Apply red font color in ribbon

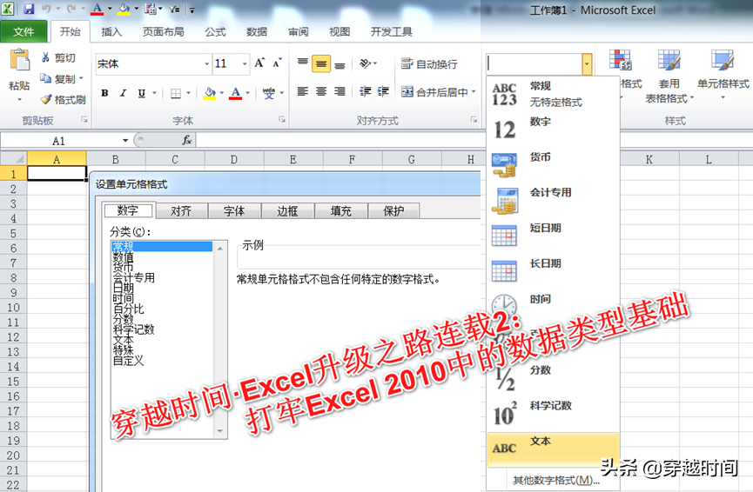click(x=235, y=93)
